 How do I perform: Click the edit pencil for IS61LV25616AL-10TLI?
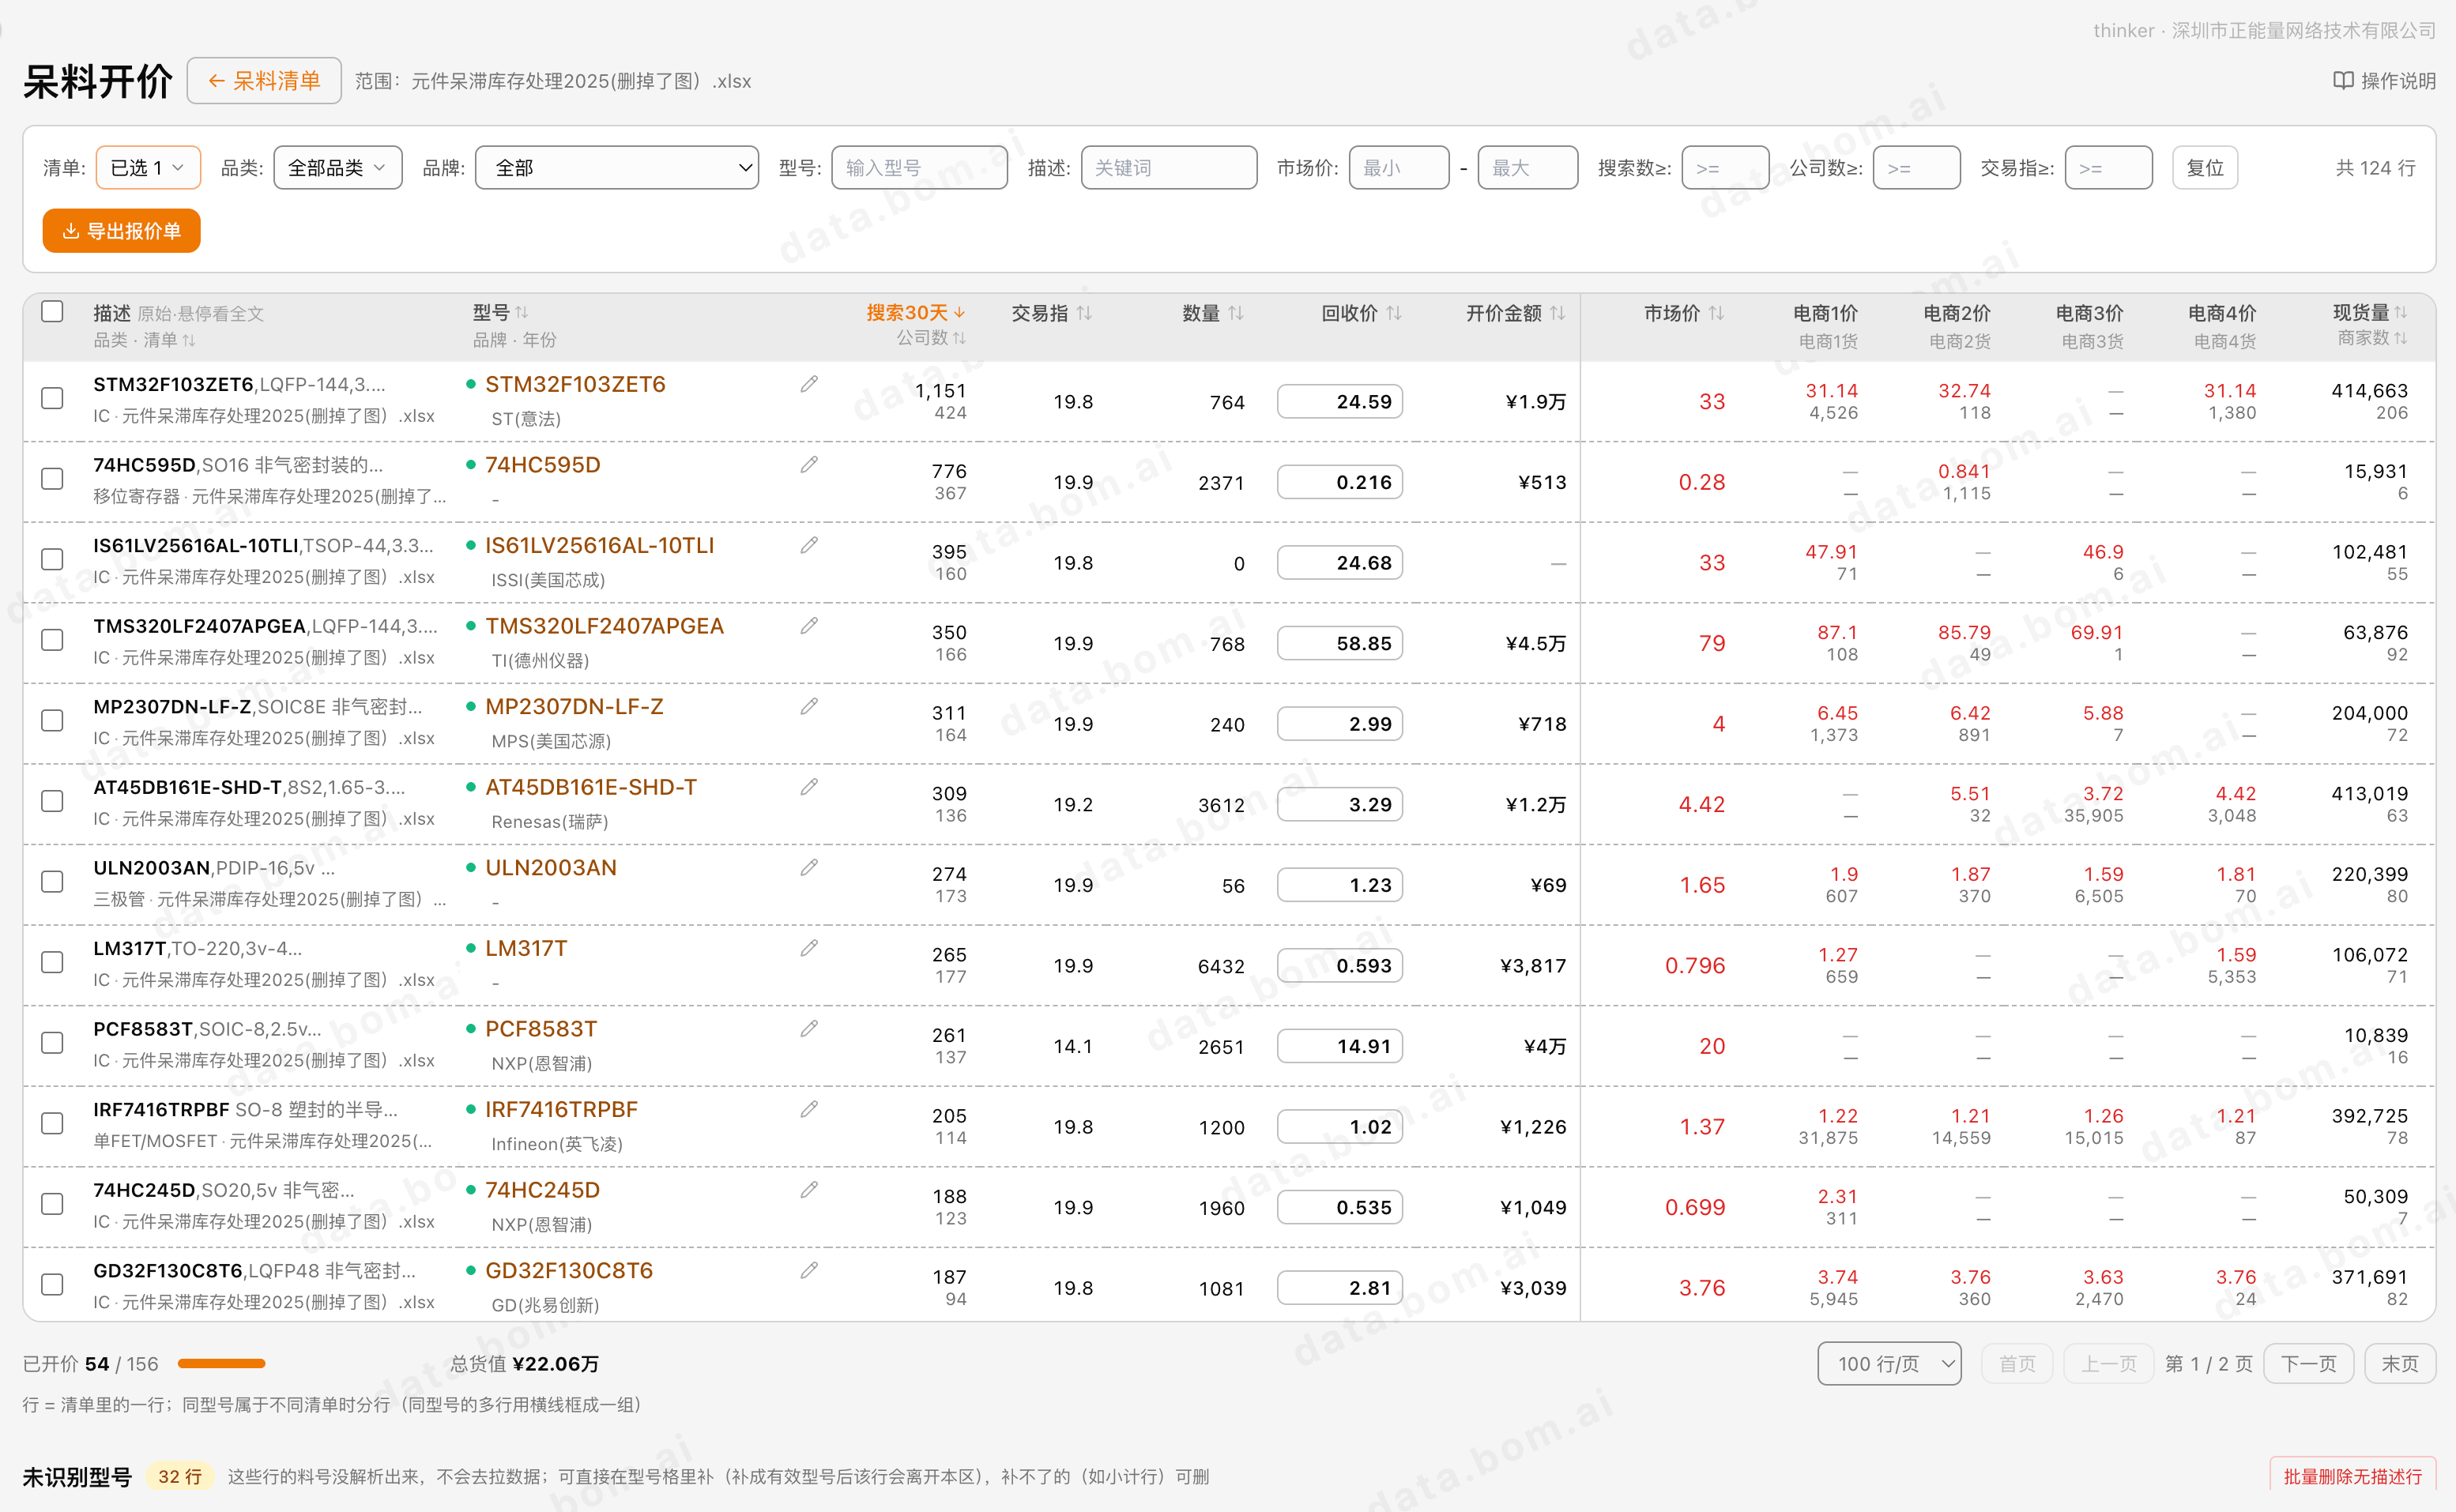809,545
